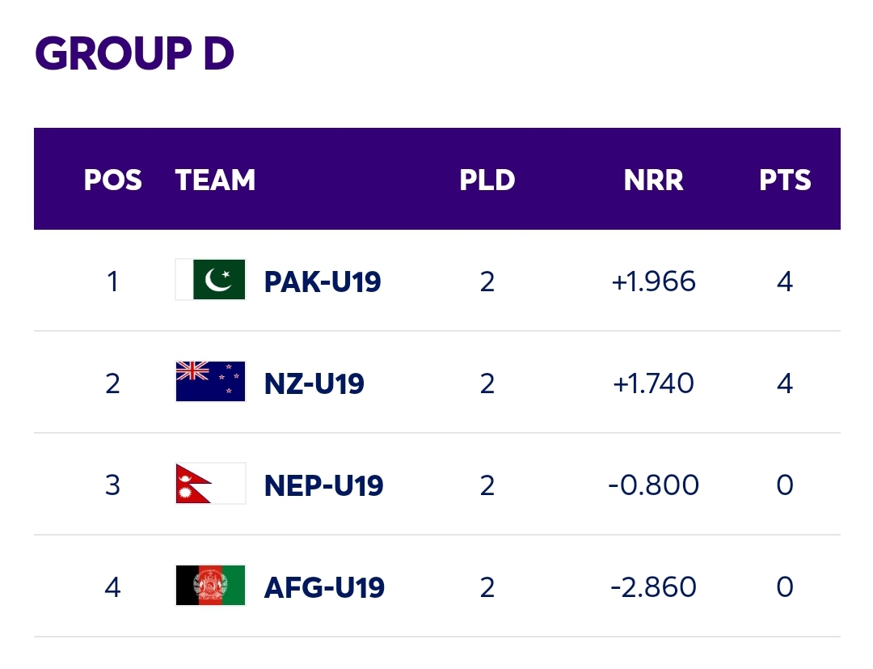Click Pakistan's +1.966 net run rate
The width and height of the screenshot is (873, 669).
pos(653,282)
